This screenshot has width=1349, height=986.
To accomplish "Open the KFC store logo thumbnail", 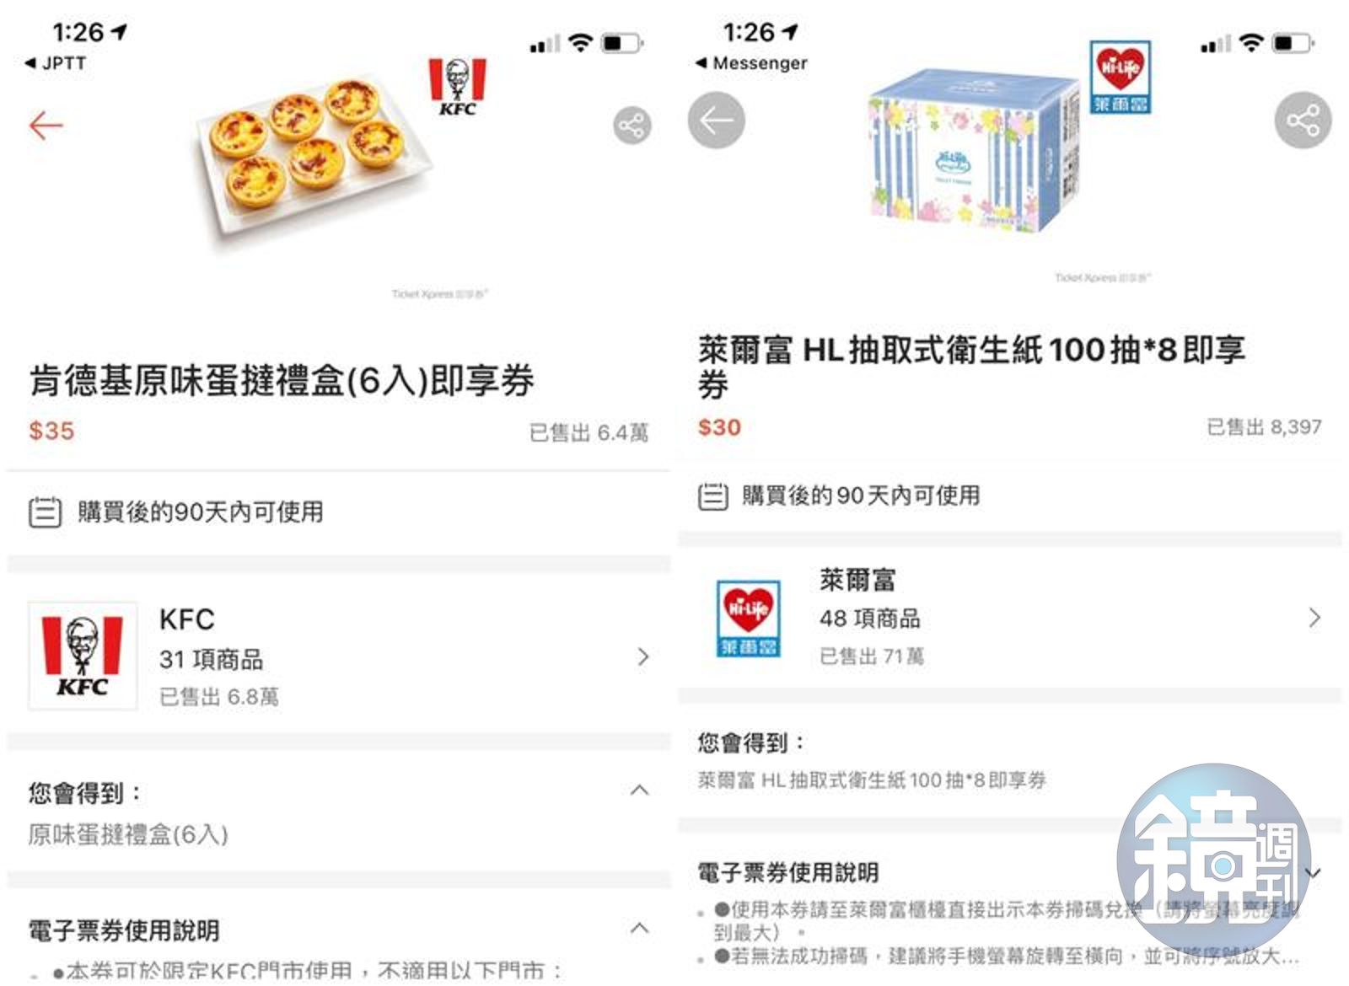I will tap(82, 656).
